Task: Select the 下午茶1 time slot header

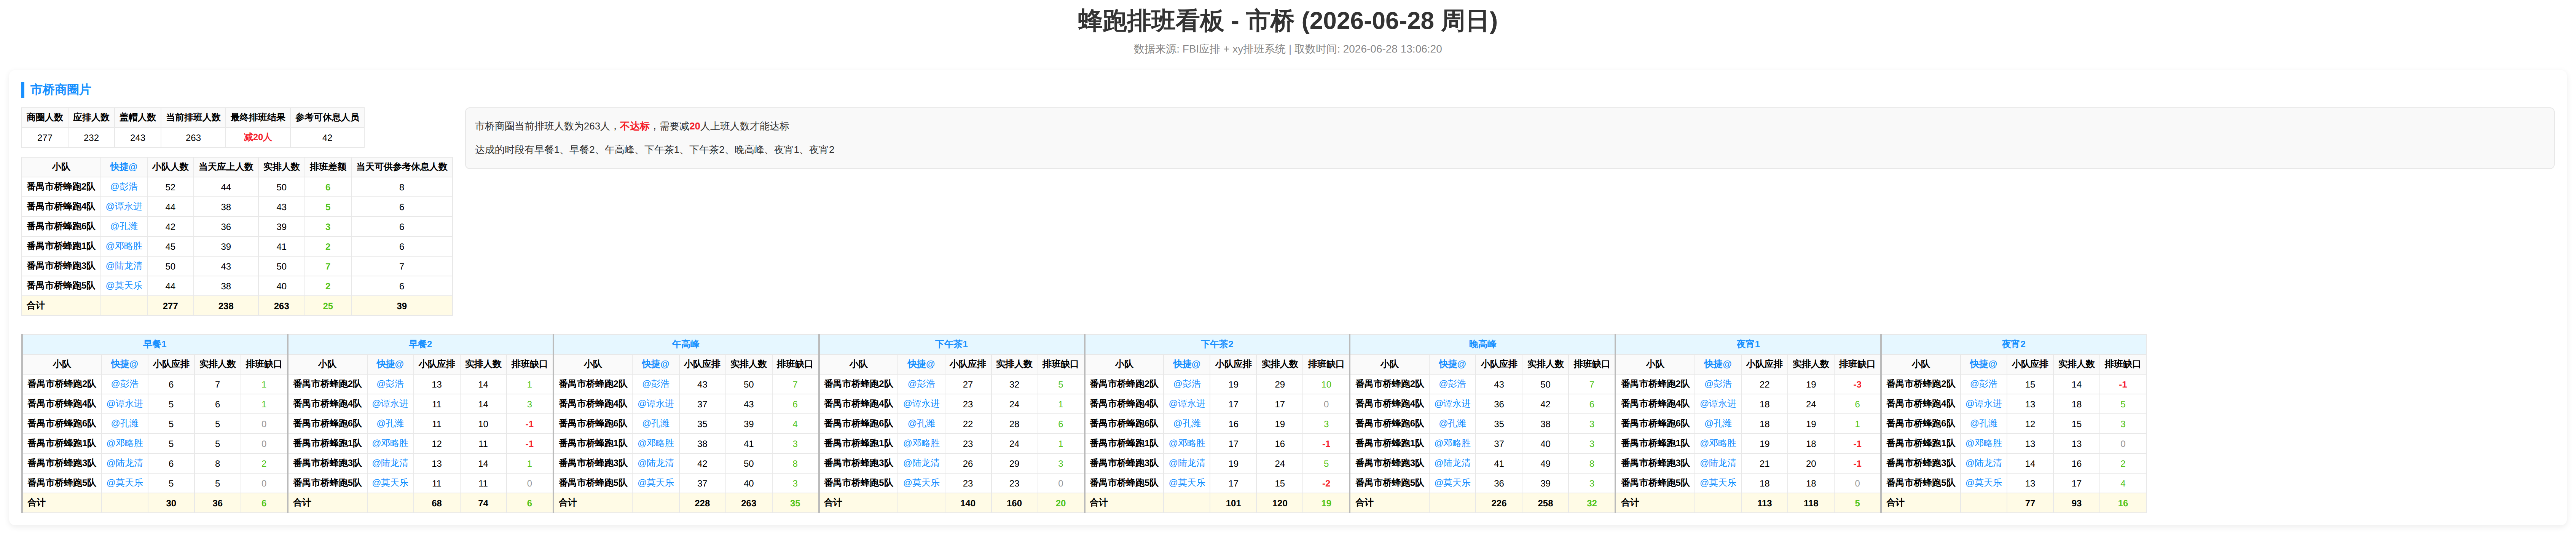Action: (951, 344)
